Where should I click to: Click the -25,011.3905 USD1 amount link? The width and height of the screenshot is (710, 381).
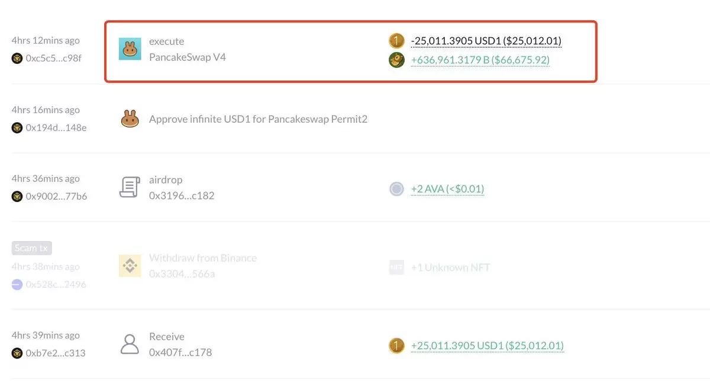click(x=486, y=41)
